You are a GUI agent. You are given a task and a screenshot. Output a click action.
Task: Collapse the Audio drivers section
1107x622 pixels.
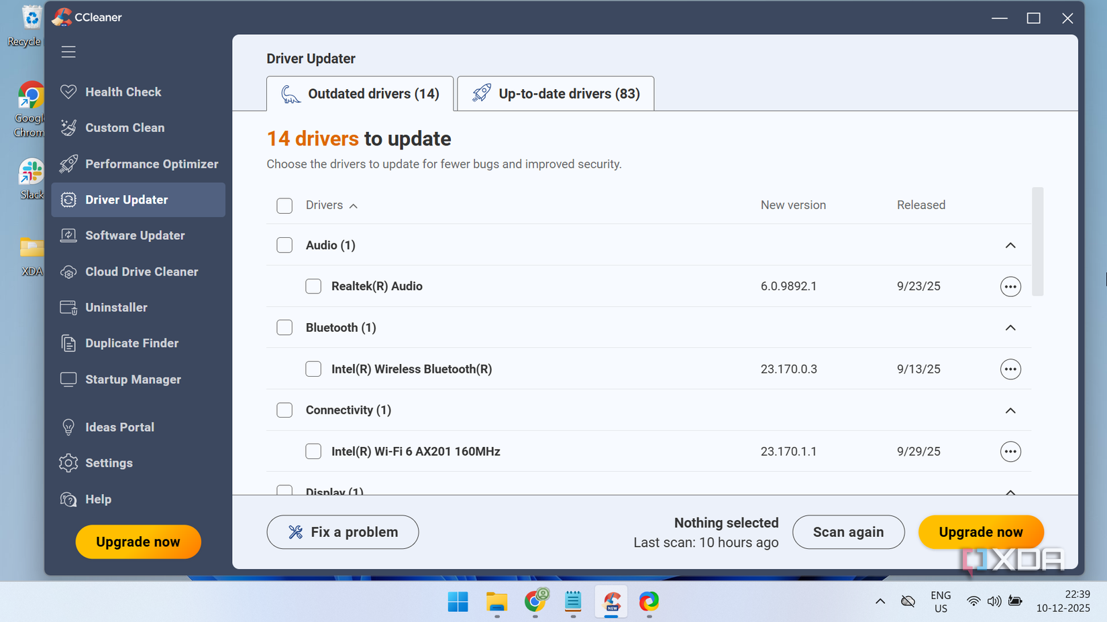[1010, 245]
